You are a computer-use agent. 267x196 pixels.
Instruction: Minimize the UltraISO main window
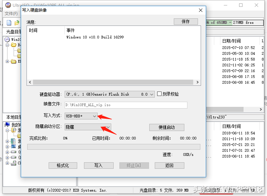click(x=226, y=5)
